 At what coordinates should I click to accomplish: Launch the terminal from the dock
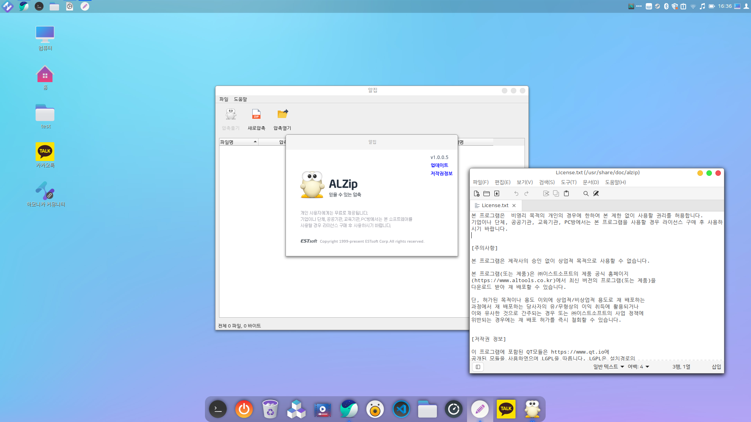click(x=218, y=409)
